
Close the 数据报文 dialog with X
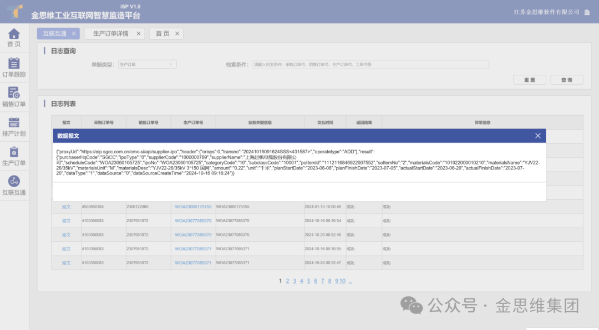[x=537, y=136]
